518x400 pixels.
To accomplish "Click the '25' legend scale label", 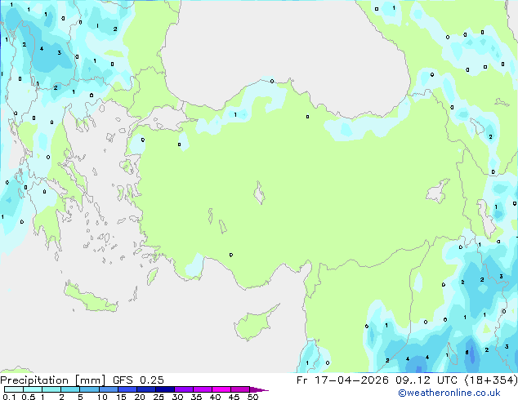I will [x=159, y=397].
